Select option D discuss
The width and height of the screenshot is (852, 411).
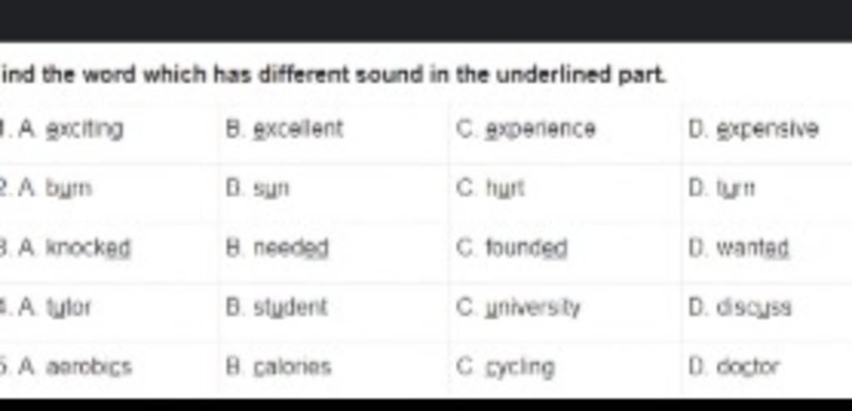point(740,308)
